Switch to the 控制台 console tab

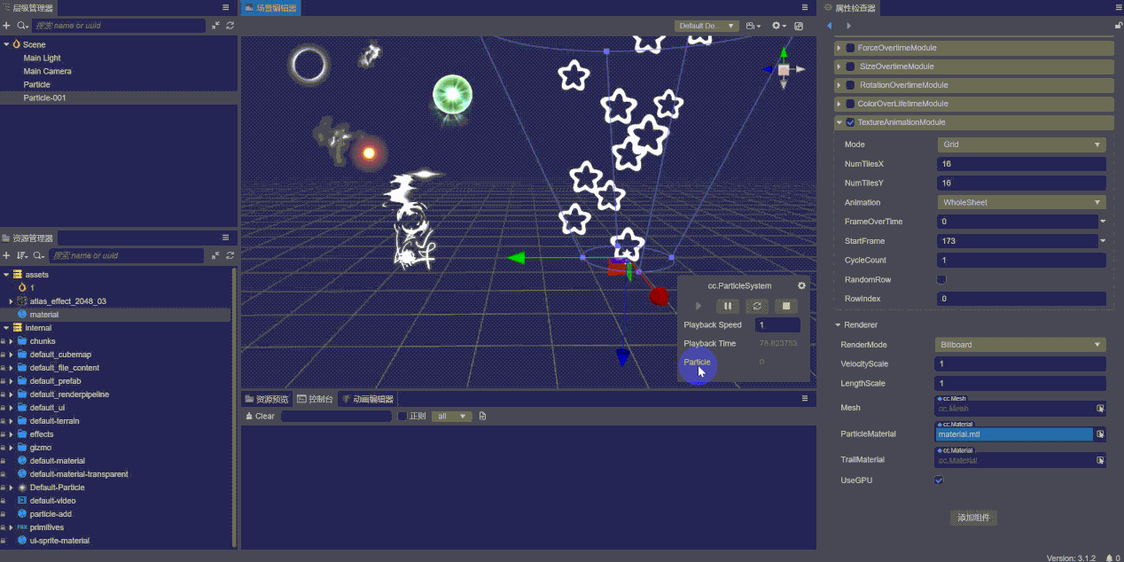click(315, 399)
